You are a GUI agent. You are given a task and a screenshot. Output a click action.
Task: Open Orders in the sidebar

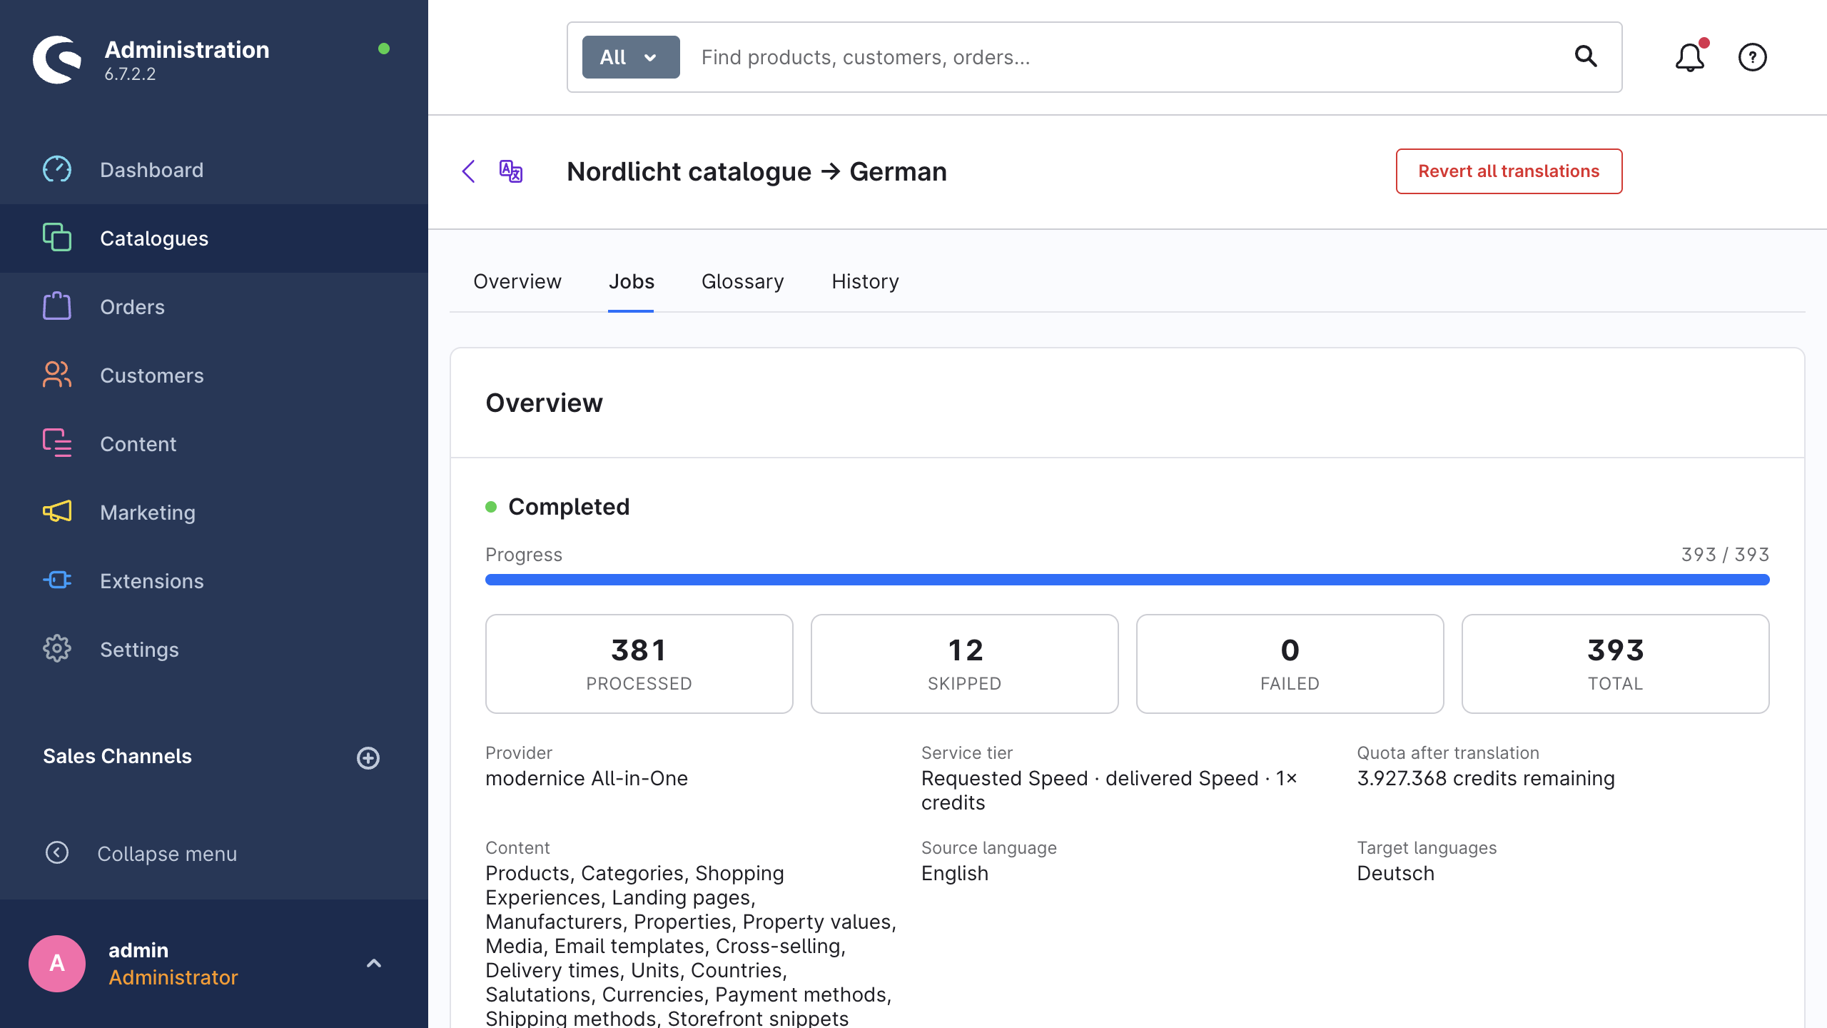214,307
